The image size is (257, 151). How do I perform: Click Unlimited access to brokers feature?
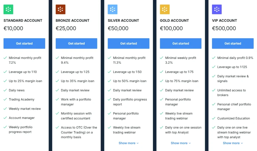(x=231, y=93)
